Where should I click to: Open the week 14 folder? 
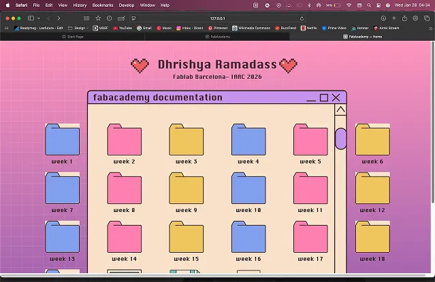pyautogui.click(x=125, y=237)
